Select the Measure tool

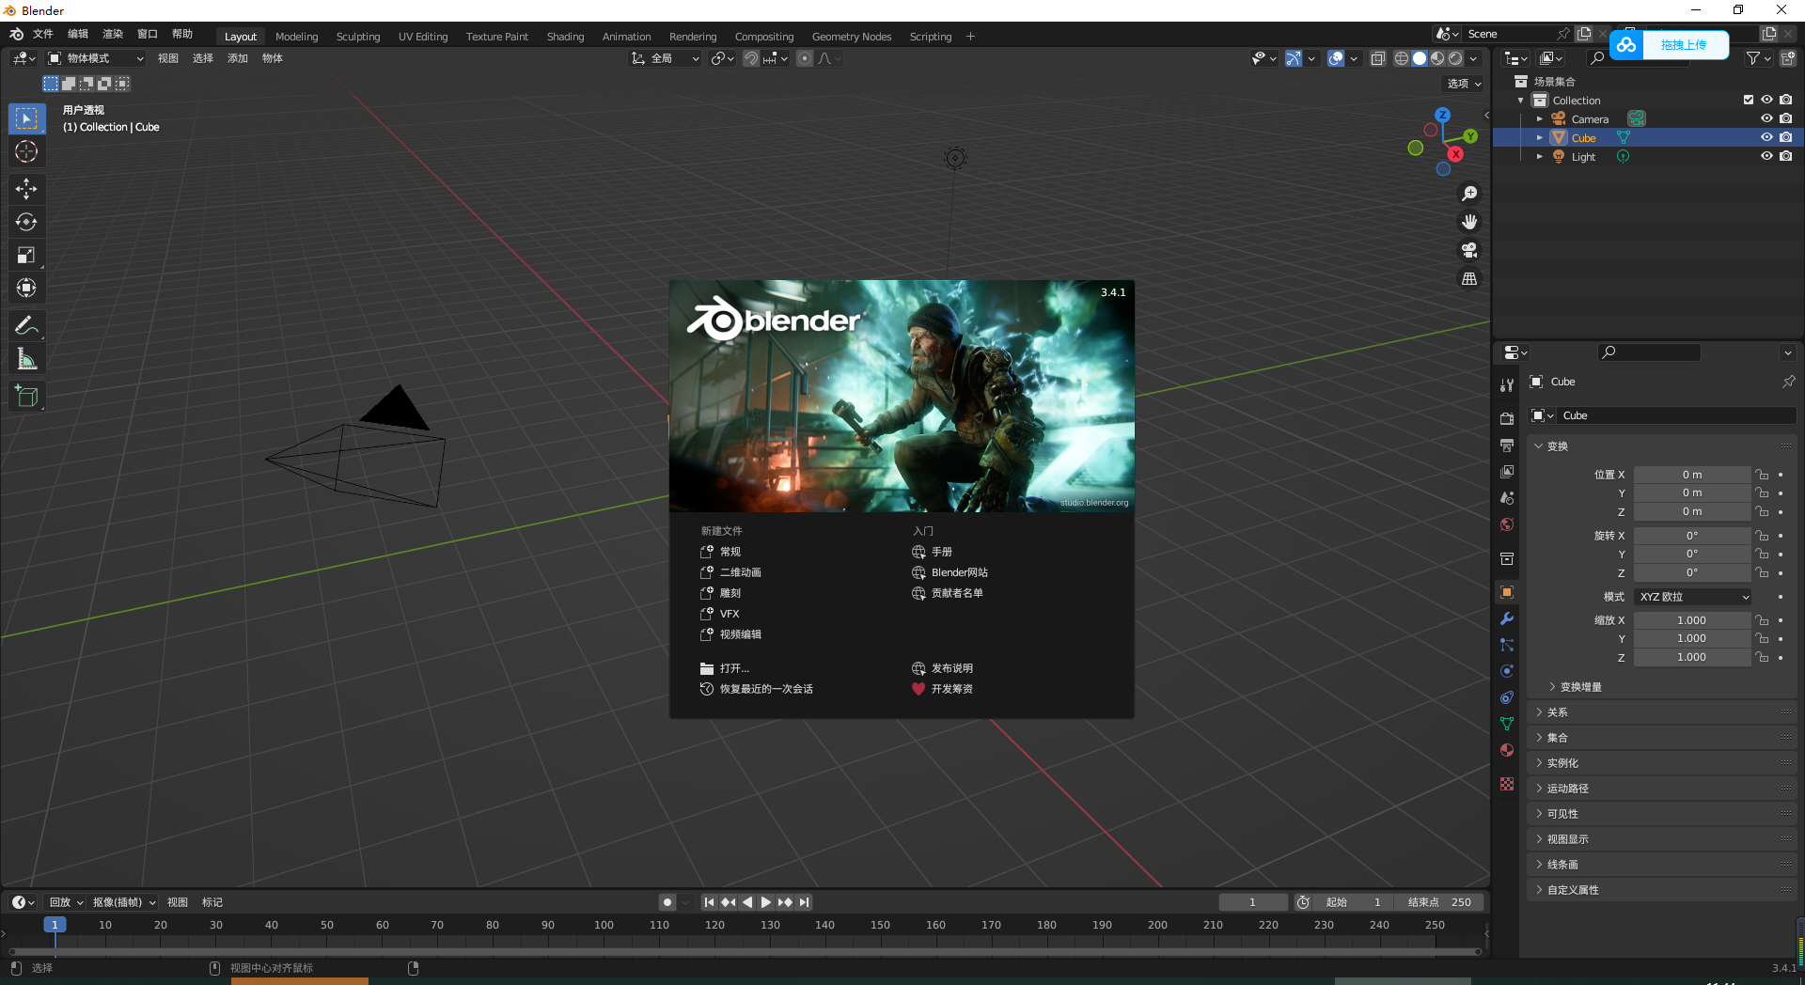tap(26, 359)
